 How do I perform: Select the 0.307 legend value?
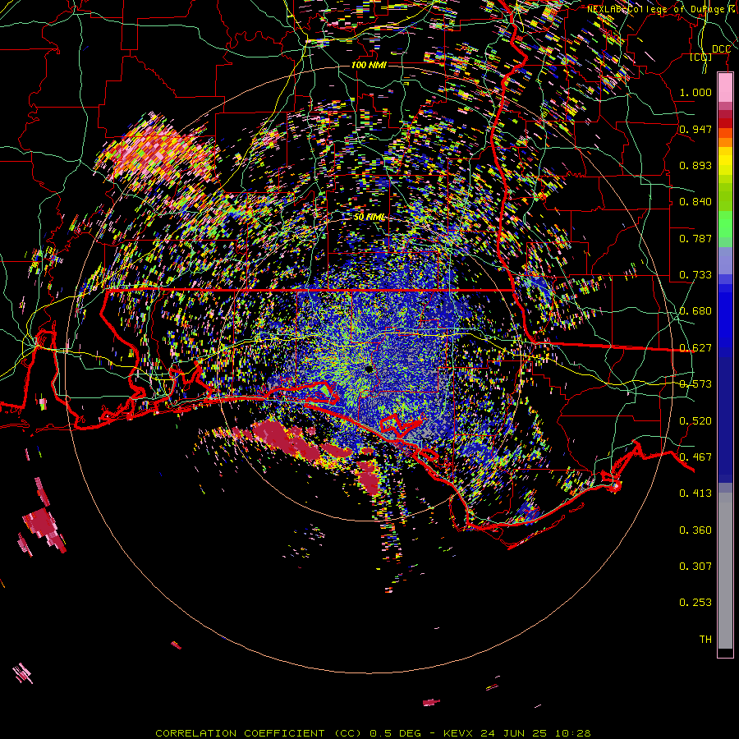[695, 567]
